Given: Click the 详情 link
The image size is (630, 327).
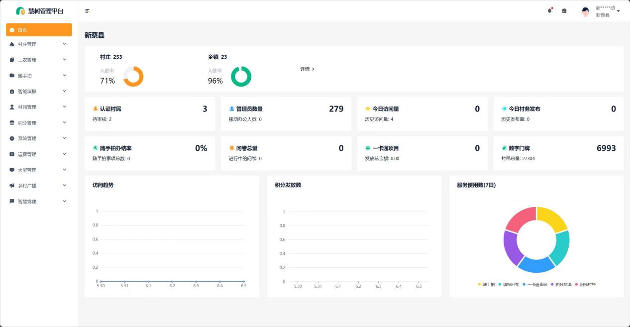Looking at the screenshot, I should (x=307, y=69).
